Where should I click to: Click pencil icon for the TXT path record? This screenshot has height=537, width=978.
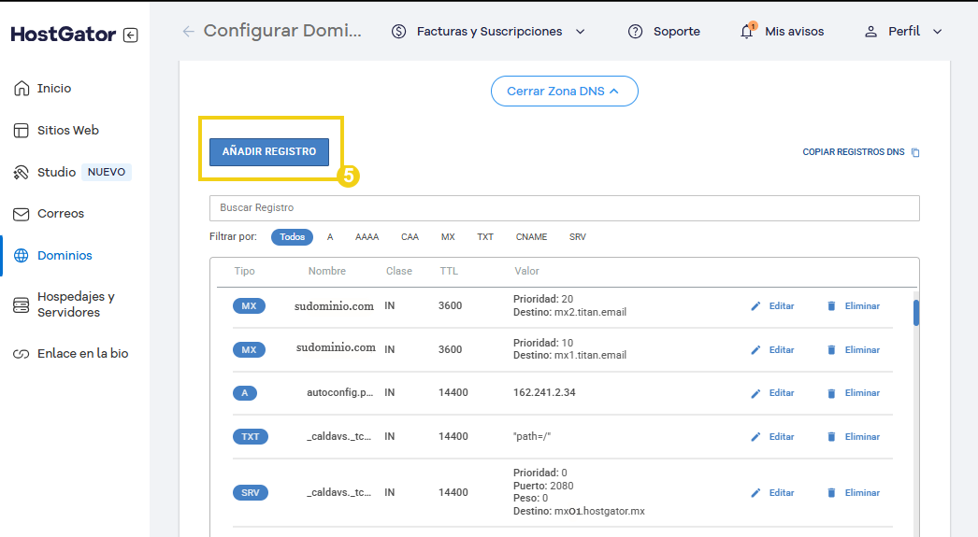click(755, 437)
